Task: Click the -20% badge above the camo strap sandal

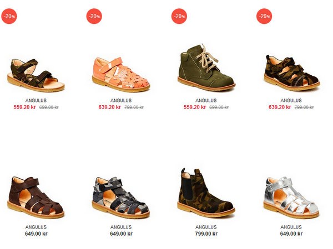Action: tap(9, 16)
